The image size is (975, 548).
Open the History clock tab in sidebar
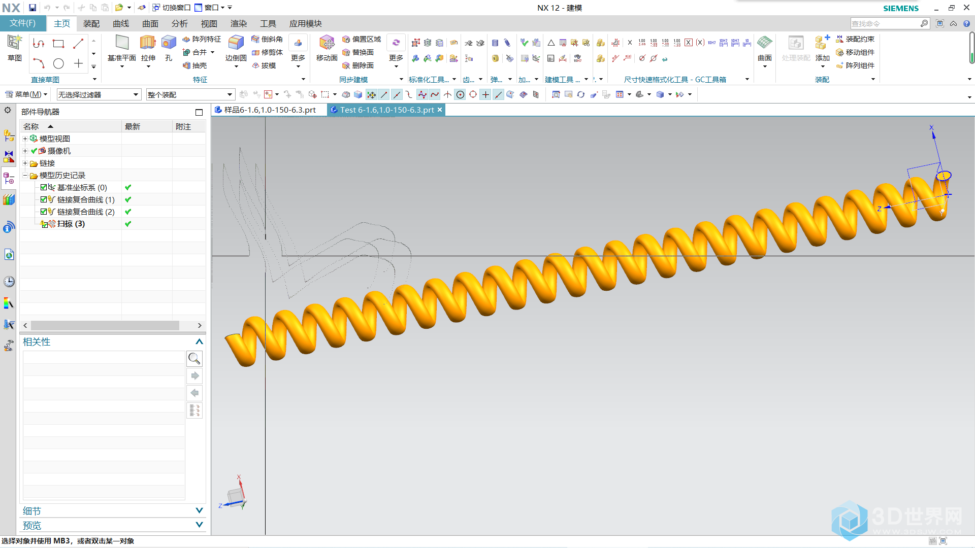9,282
